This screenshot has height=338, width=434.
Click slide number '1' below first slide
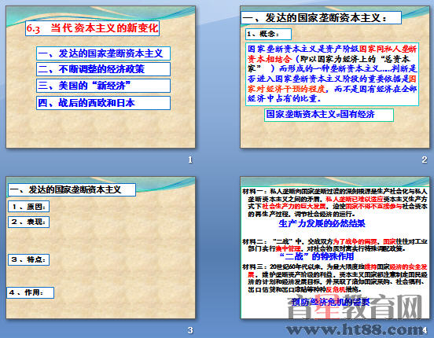(190, 160)
